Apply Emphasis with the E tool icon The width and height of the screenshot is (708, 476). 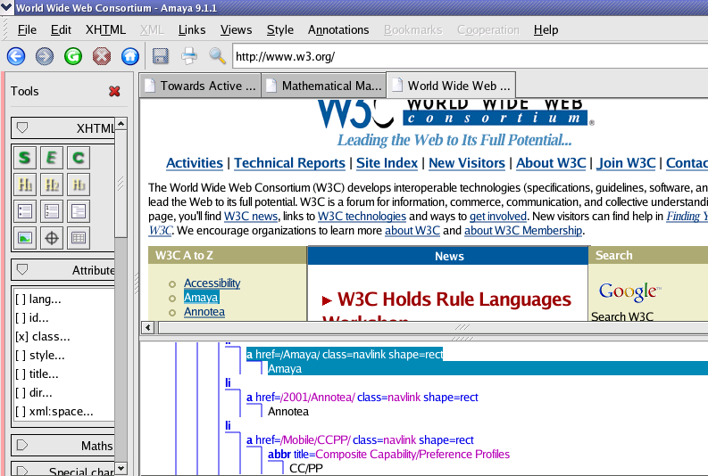(x=52, y=158)
